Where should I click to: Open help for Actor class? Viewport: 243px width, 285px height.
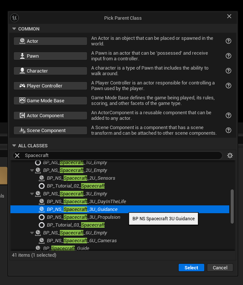[228, 41]
